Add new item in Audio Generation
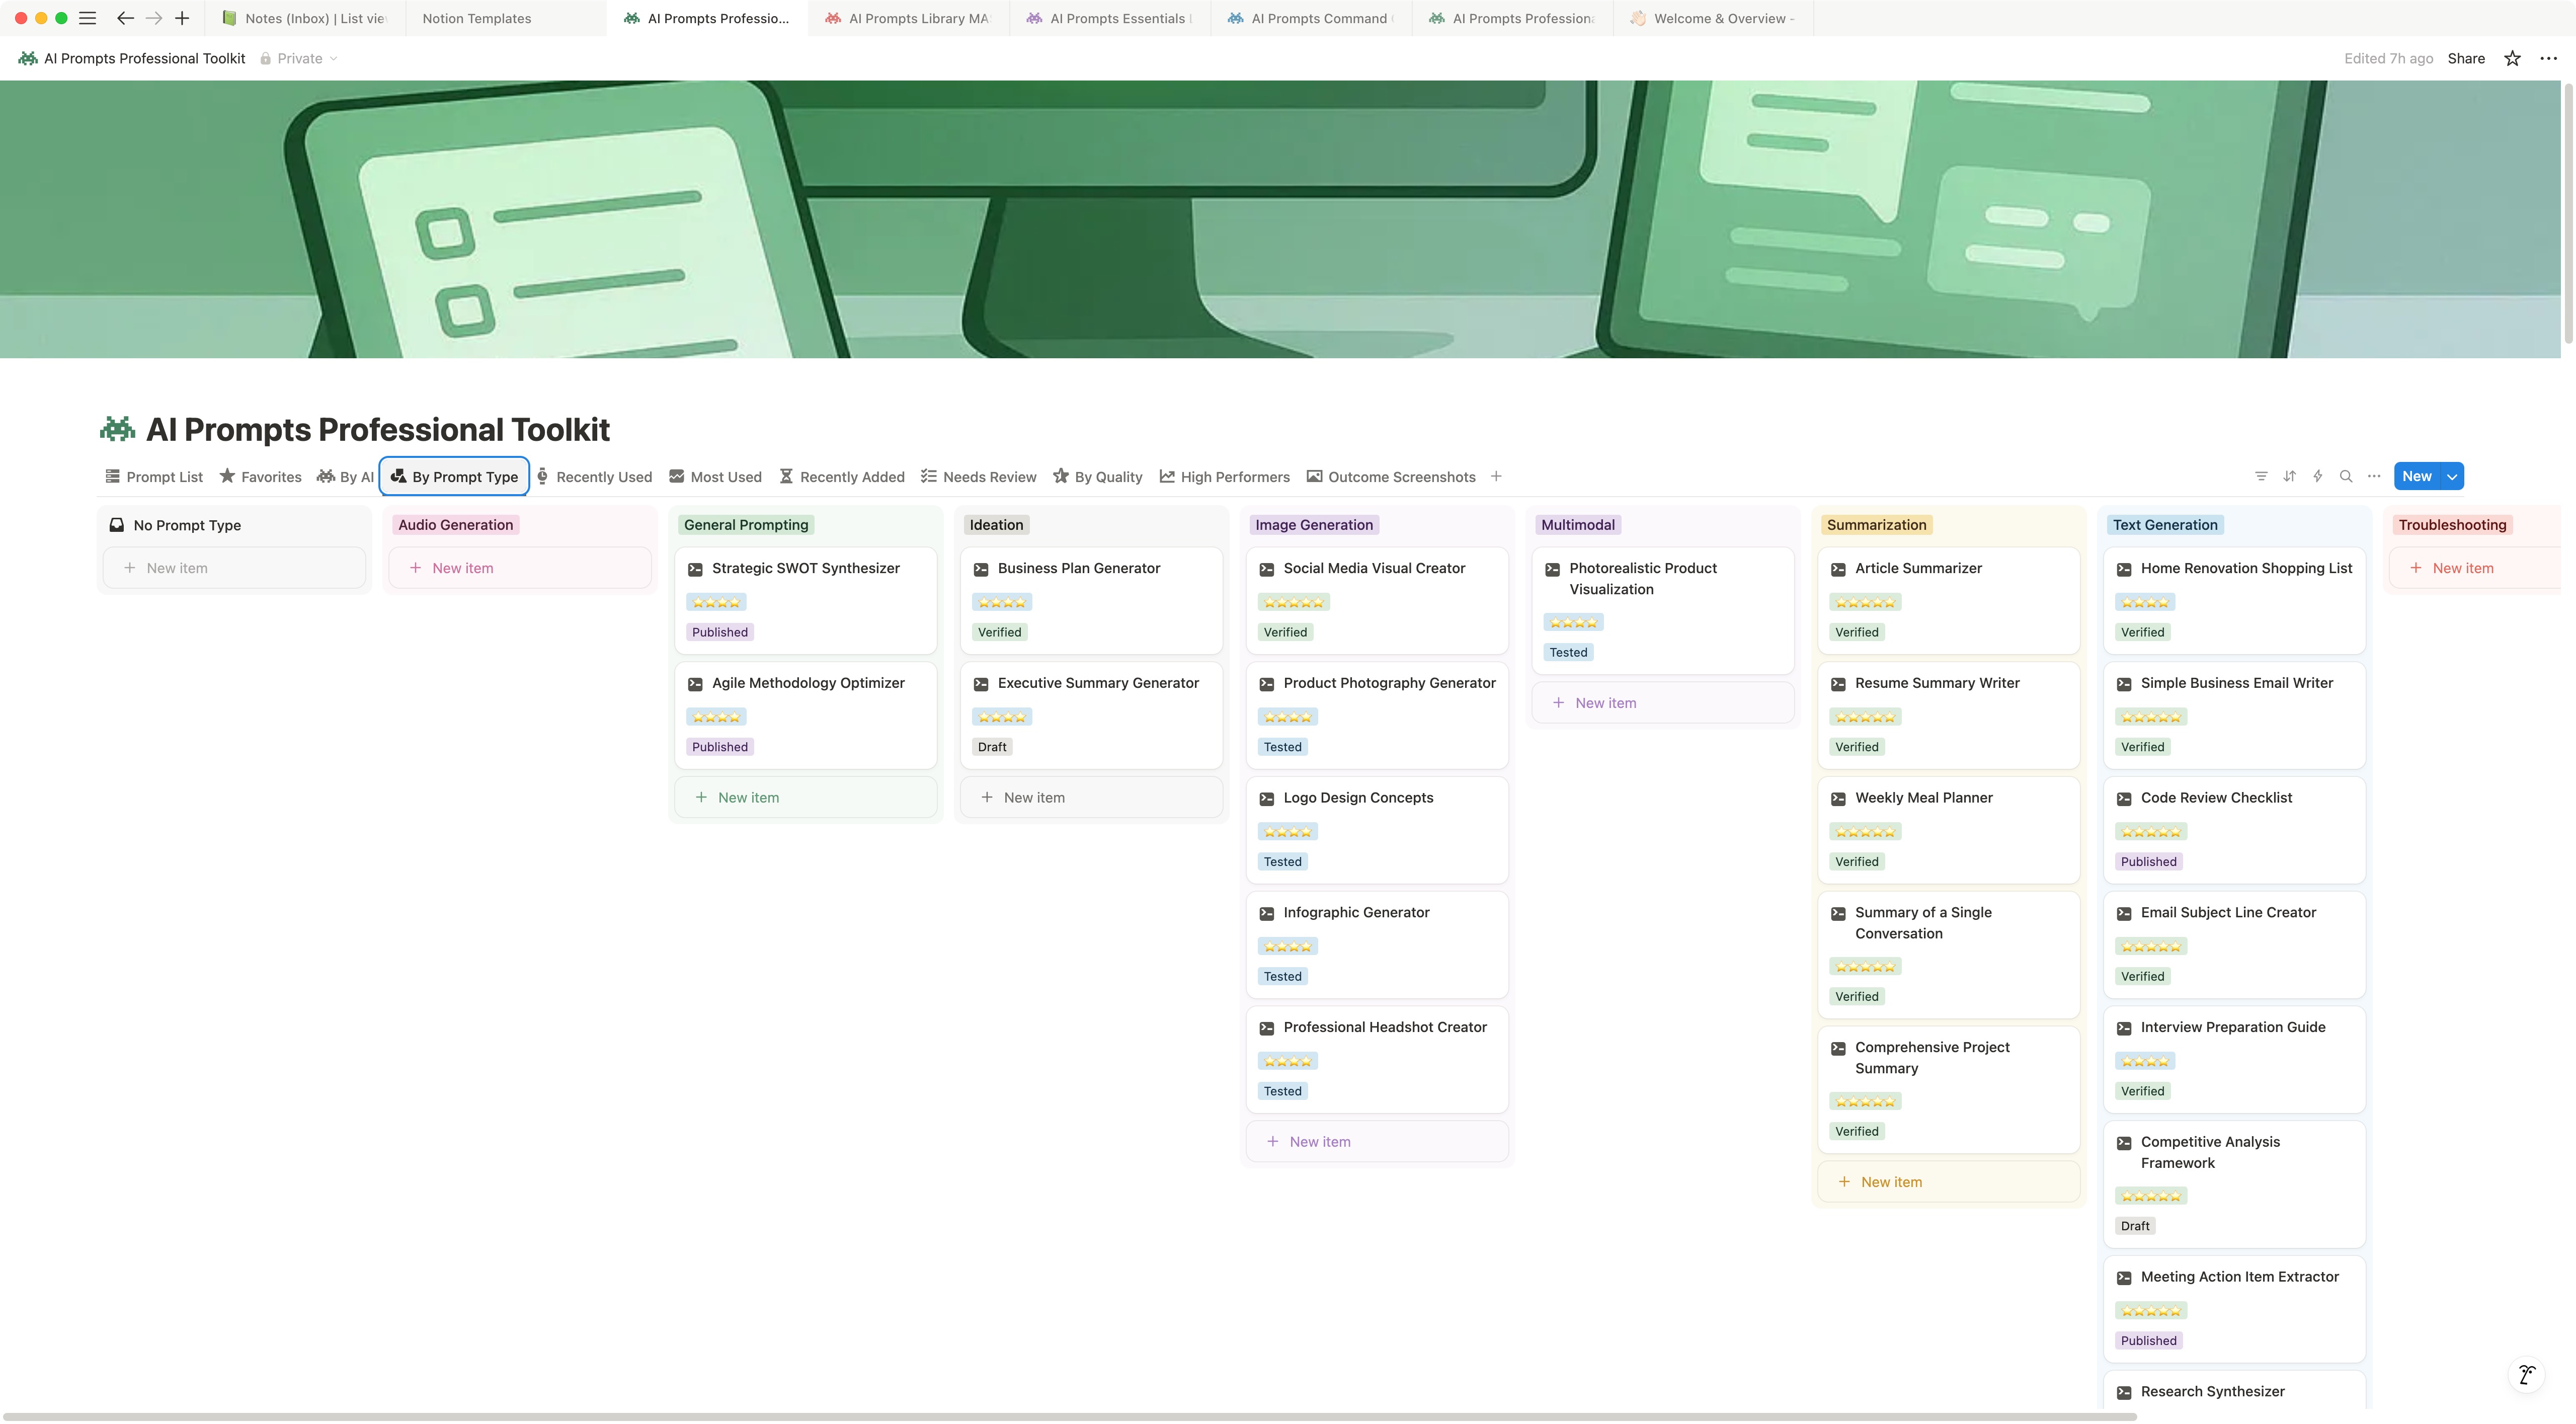 [520, 568]
